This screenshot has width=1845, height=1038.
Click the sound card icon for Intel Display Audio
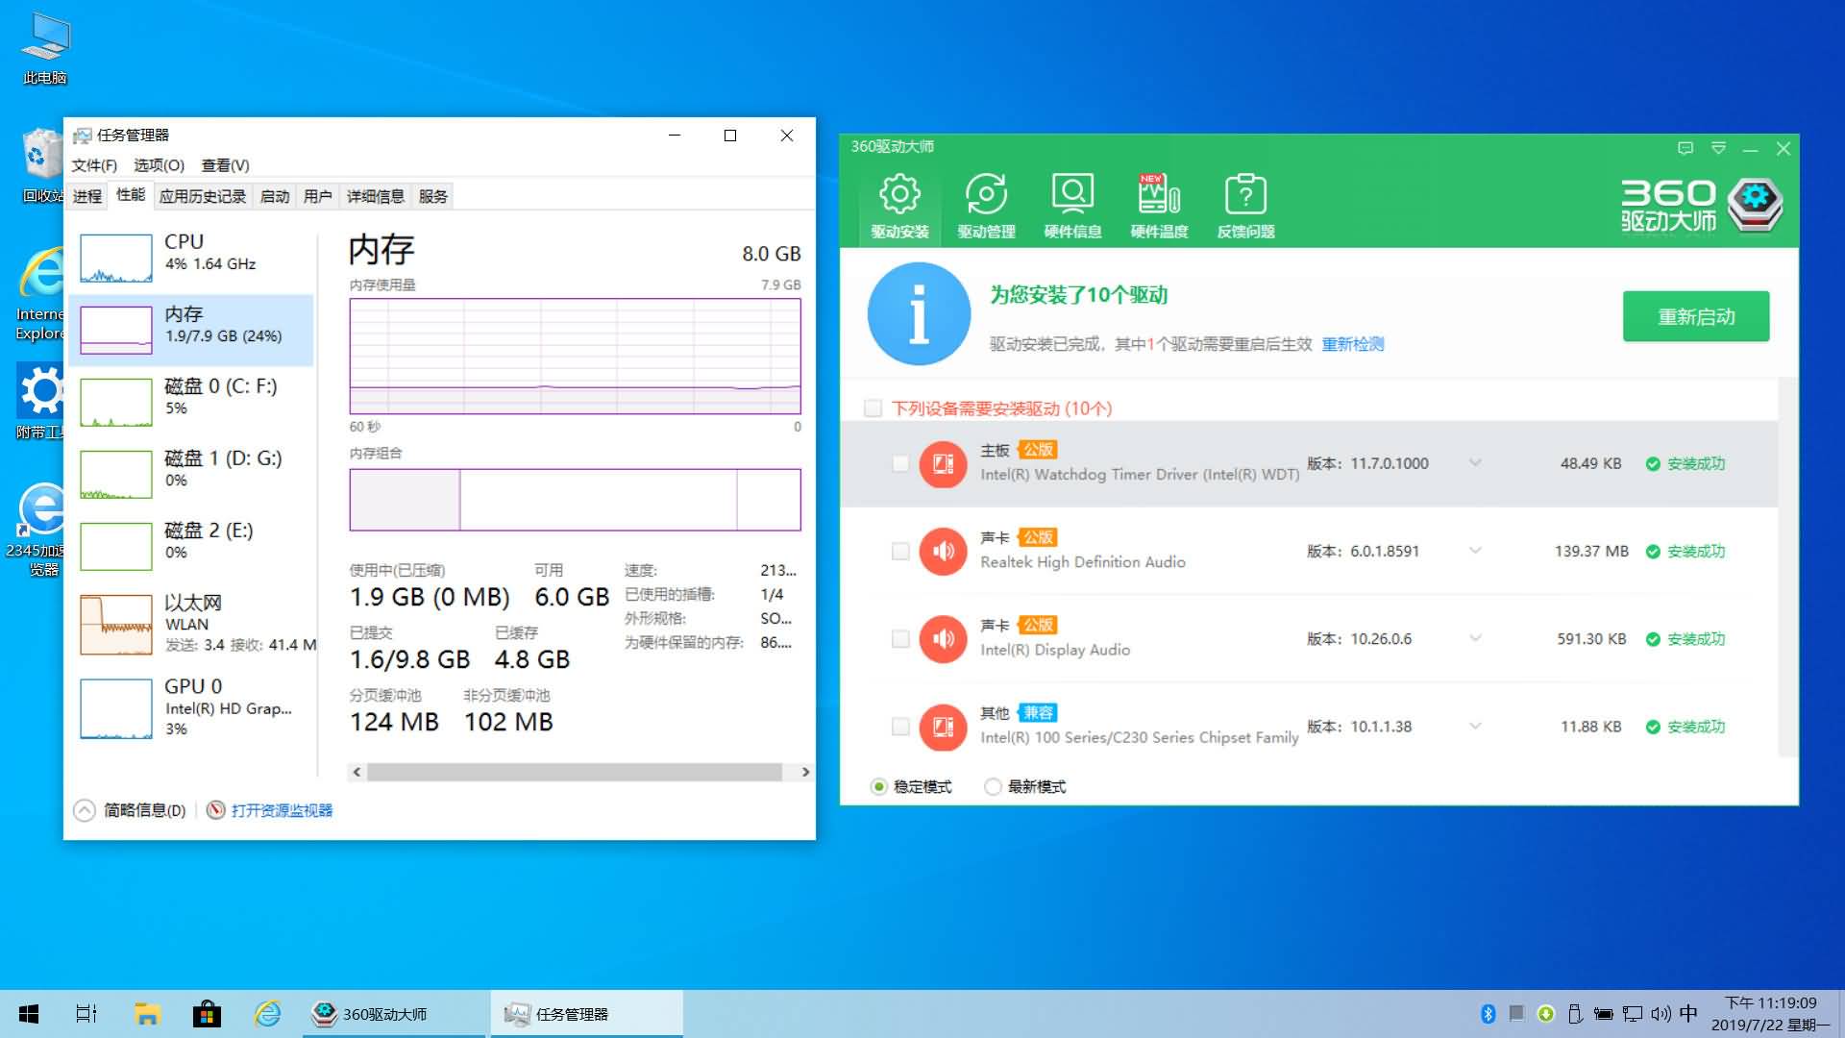pos(943,639)
